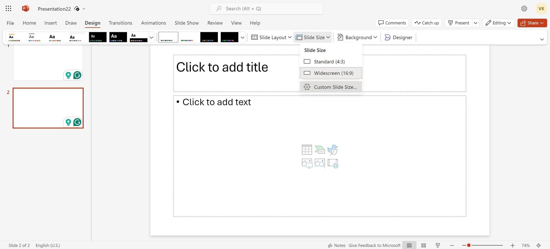The image size is (550, 249).
Task: Insert a table using the placeholder icon
Action: tap(307, 150)
